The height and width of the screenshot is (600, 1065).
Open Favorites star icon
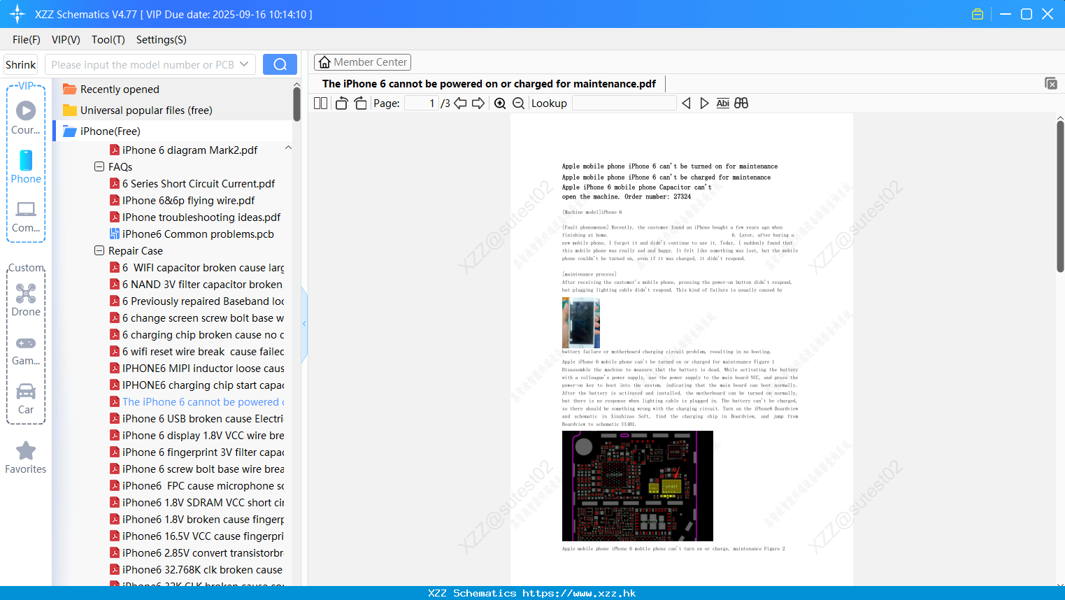coord(26,450)
